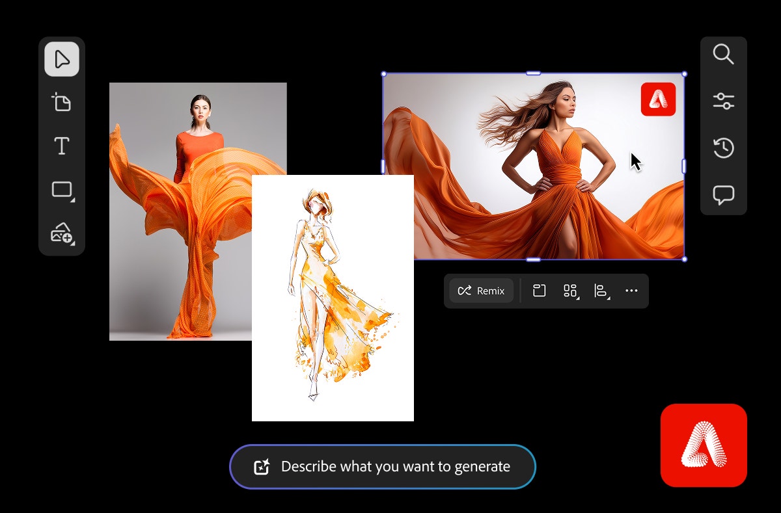The height and width of the screenshot is (513, 781).
Task: Click the search icon on right panel
Action: click(724, 55)
